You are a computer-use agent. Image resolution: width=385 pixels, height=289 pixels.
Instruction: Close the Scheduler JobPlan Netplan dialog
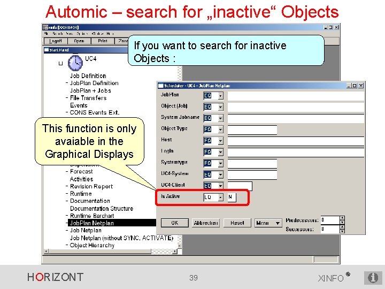(x=361, y=86)
